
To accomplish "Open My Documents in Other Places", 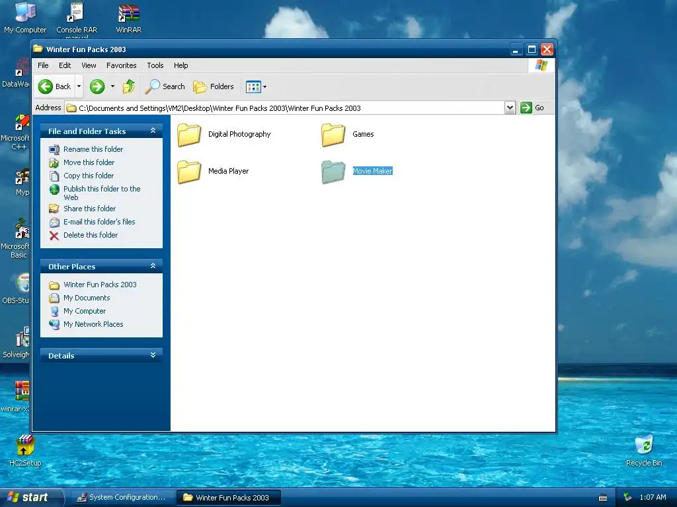I will pyautogui.click(x=87, y=298).
